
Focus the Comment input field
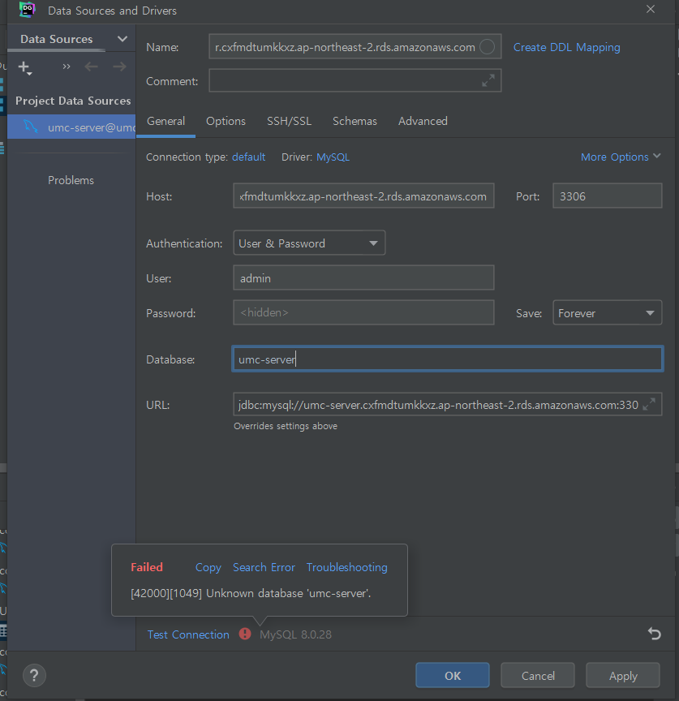(355, 80)
